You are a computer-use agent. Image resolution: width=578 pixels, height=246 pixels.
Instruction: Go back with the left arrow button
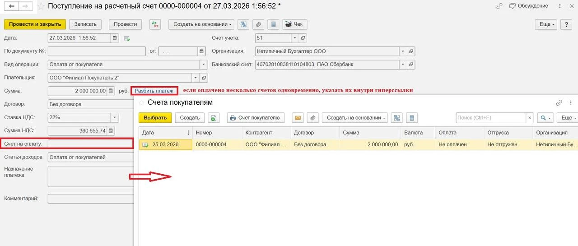[12, 6]
